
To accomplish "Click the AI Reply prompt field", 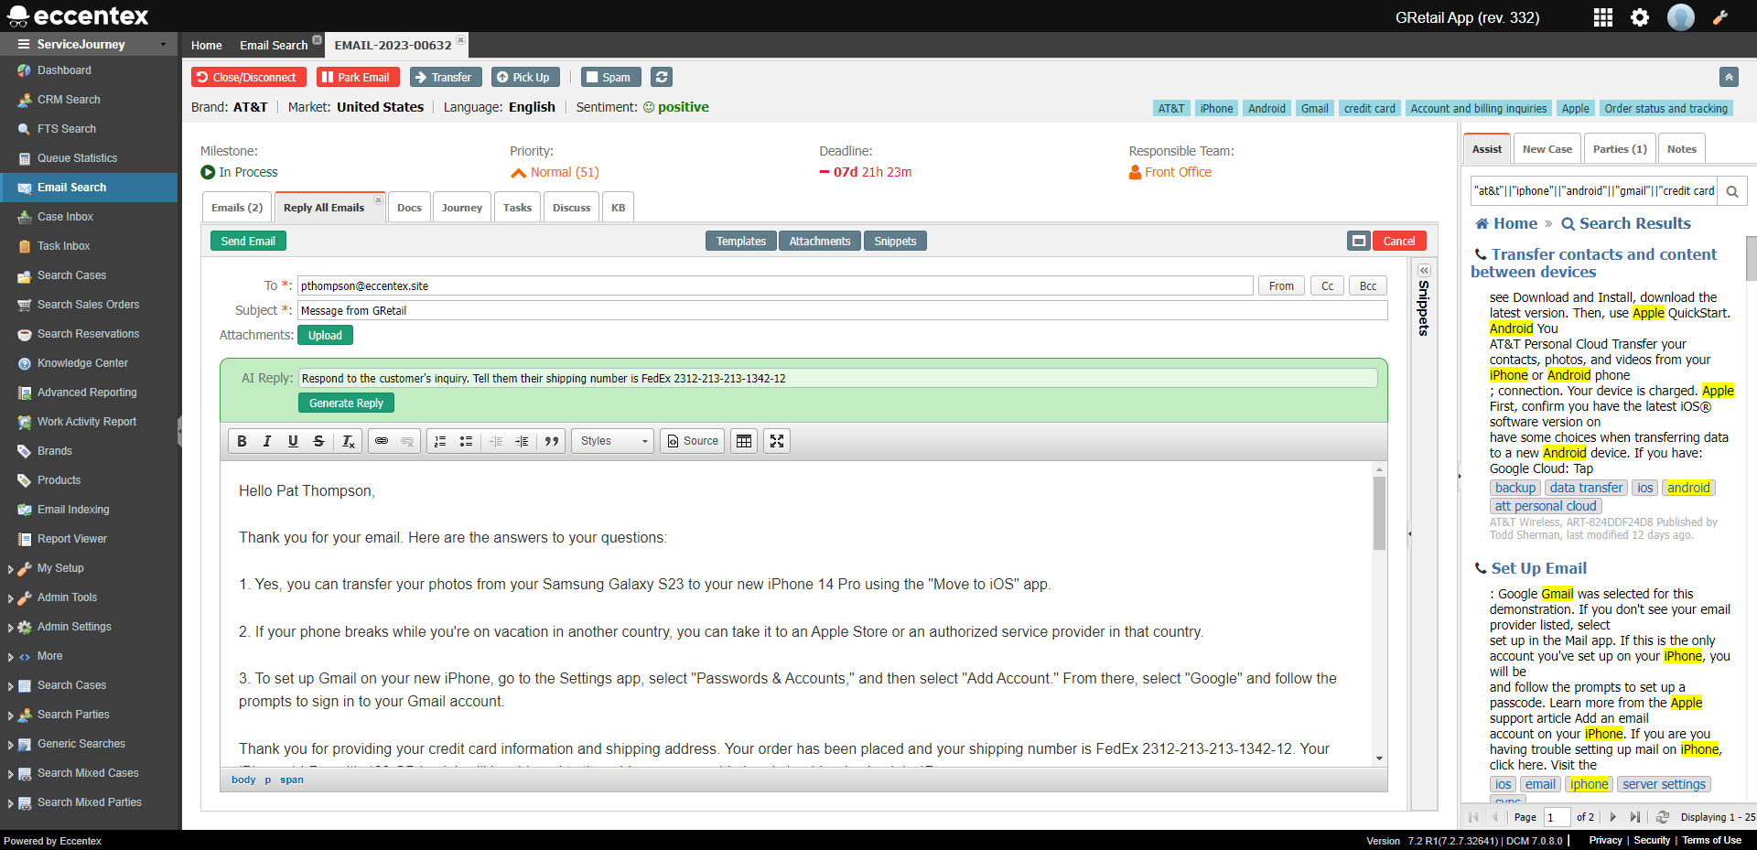I will click(837, 378).
